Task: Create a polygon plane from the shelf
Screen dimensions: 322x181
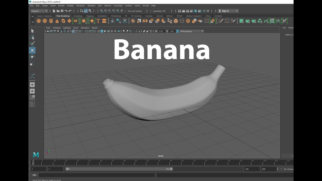Action: click(x=69, y=21)
